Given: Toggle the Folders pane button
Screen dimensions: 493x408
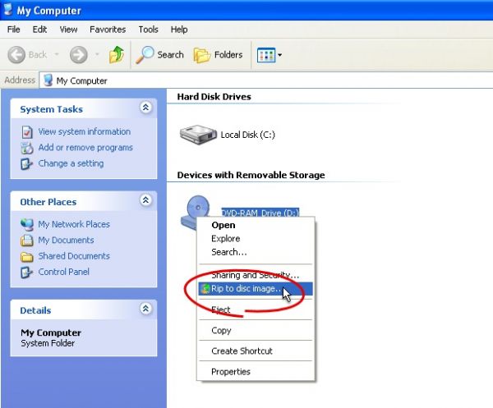Looking at the screenshot, I should (219, 55).
